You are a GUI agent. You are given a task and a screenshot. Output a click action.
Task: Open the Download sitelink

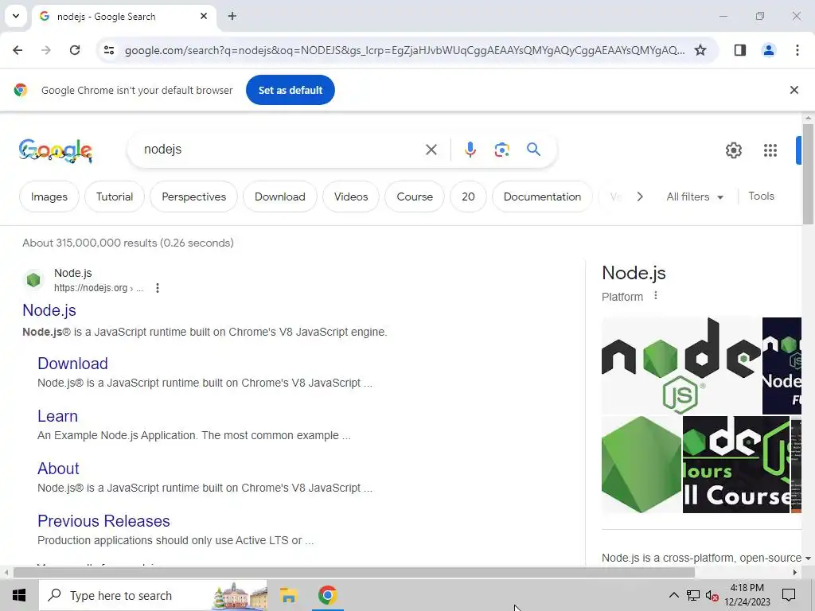click(72, 363)
